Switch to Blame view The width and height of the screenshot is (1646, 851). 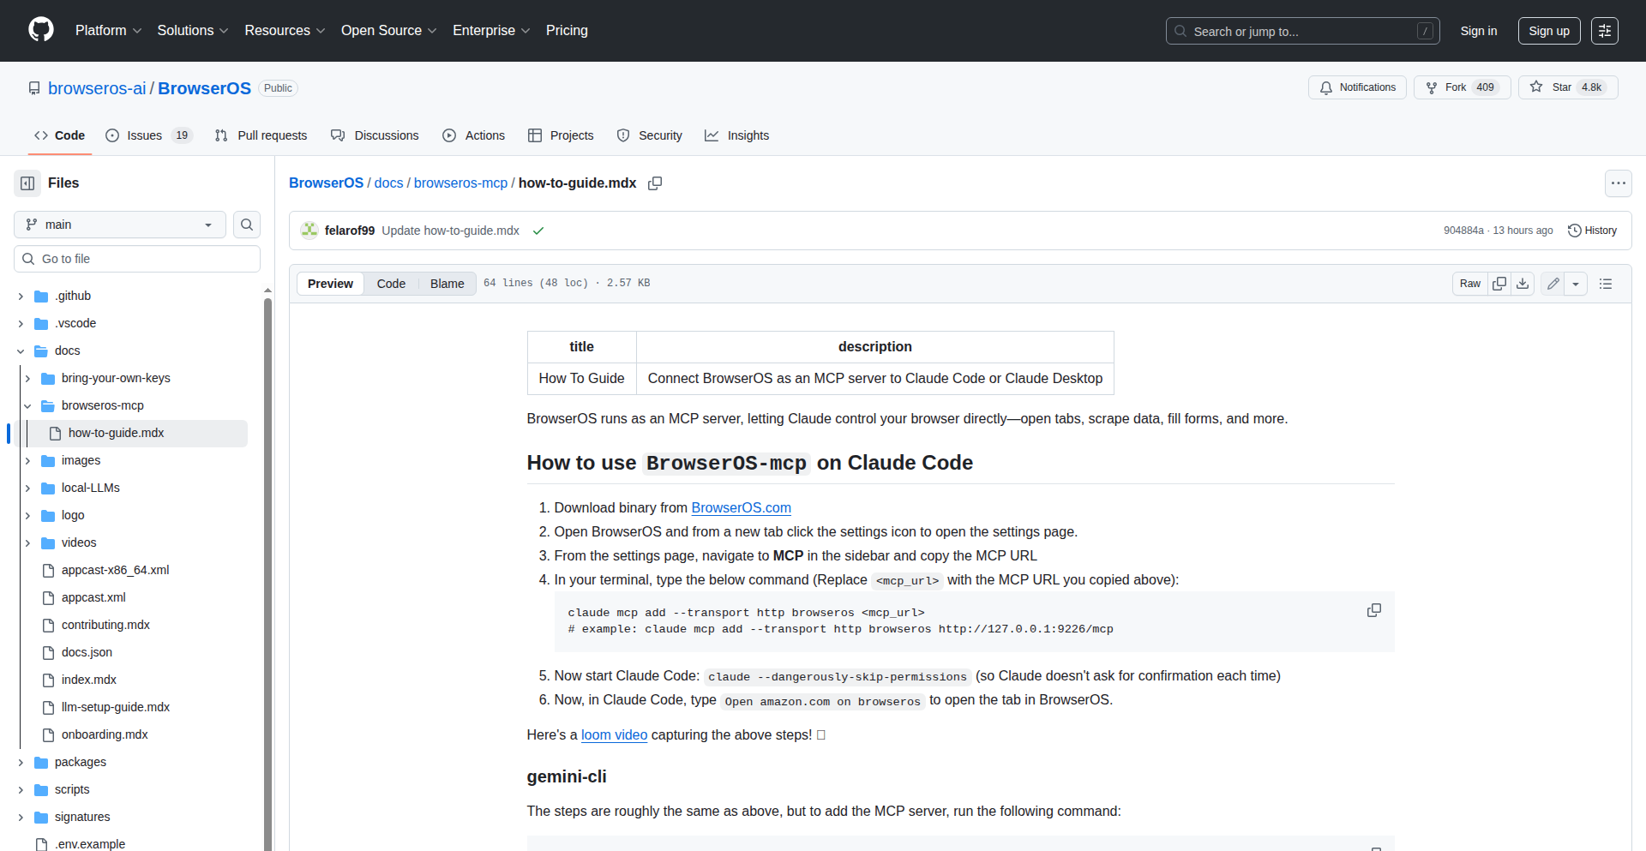coord(447,284)
